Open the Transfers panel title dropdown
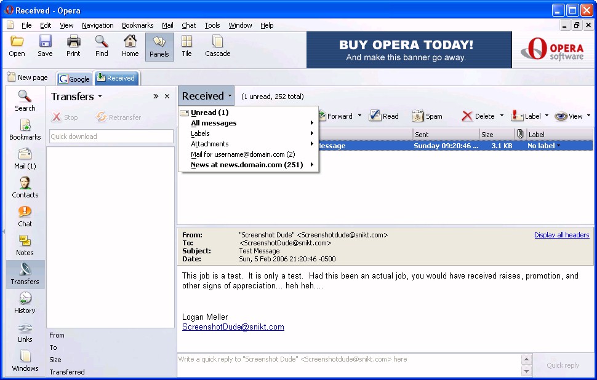 [100, 97]
